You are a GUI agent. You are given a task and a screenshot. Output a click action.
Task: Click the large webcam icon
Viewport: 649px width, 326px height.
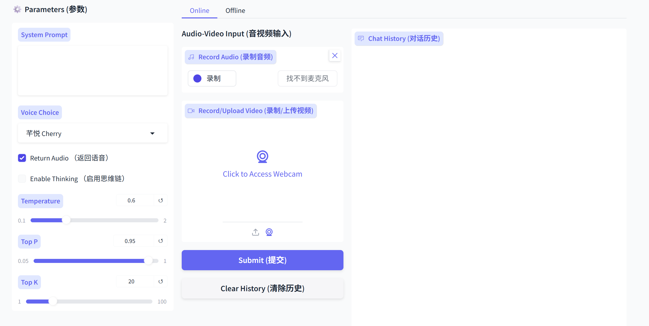click(262, 157)
